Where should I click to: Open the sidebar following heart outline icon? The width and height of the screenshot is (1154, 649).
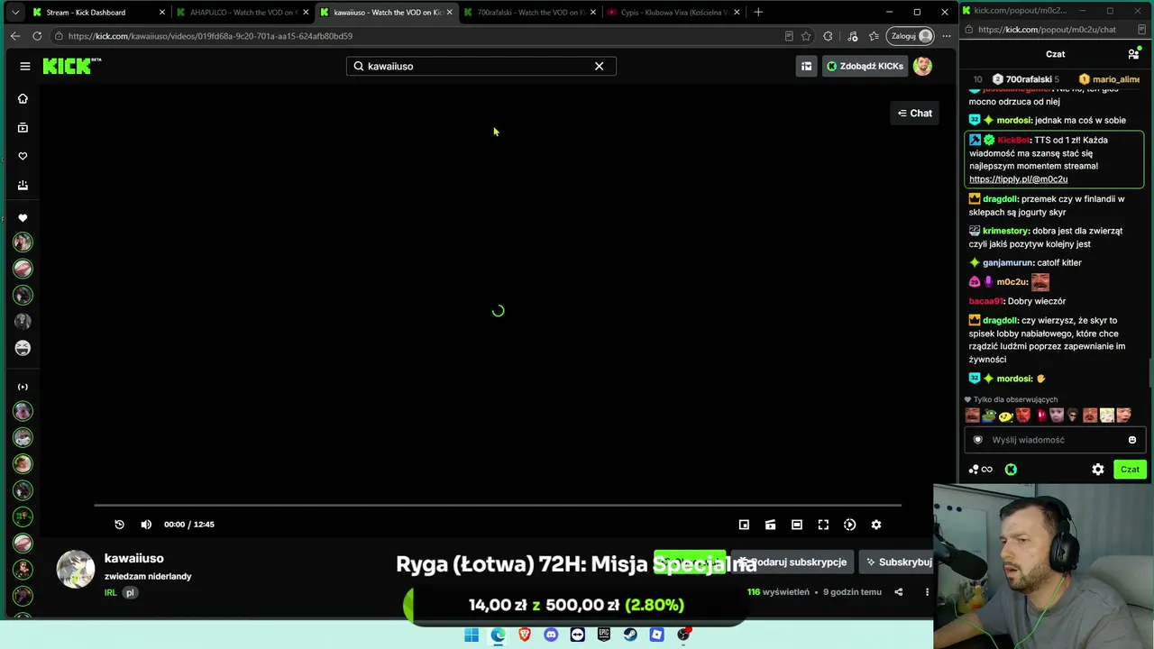pyautogui.click(x=23, y=156)
